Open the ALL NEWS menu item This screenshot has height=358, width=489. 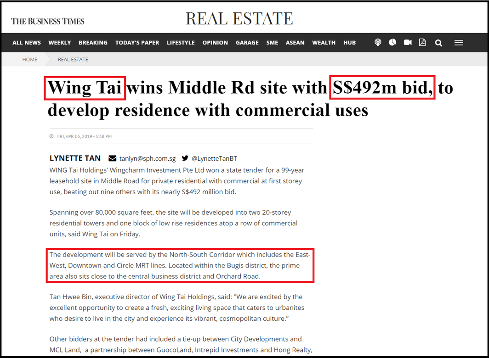(x=27, y=43)
